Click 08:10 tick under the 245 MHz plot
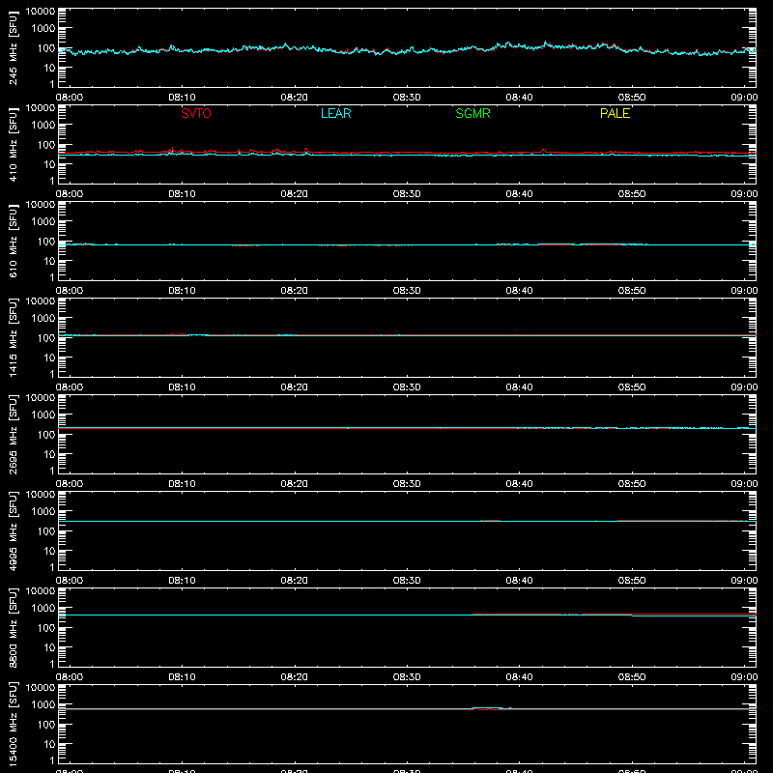Image resolution: width=773 pixels, height=773 pixels. (182, 98)
